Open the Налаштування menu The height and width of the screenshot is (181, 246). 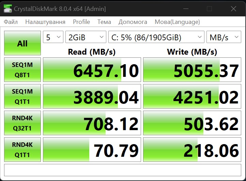point(45,22)
